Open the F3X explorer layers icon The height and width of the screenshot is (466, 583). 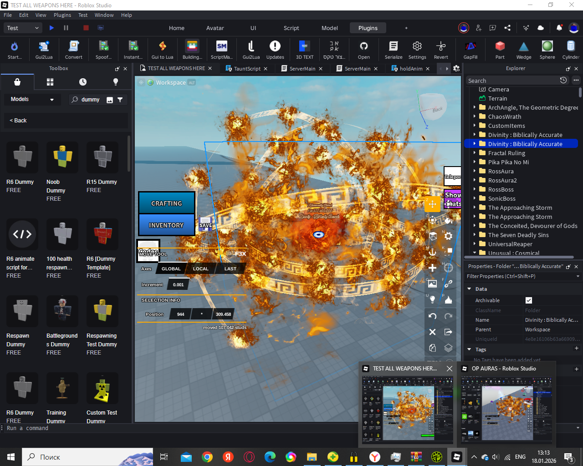(x=448, y=348)
